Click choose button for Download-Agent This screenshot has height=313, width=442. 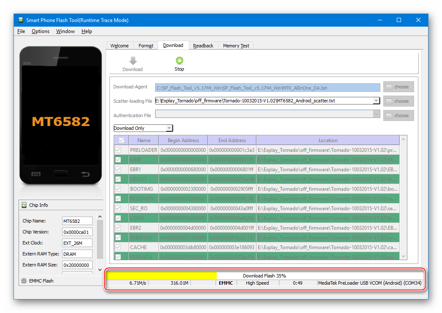point(398,87)
